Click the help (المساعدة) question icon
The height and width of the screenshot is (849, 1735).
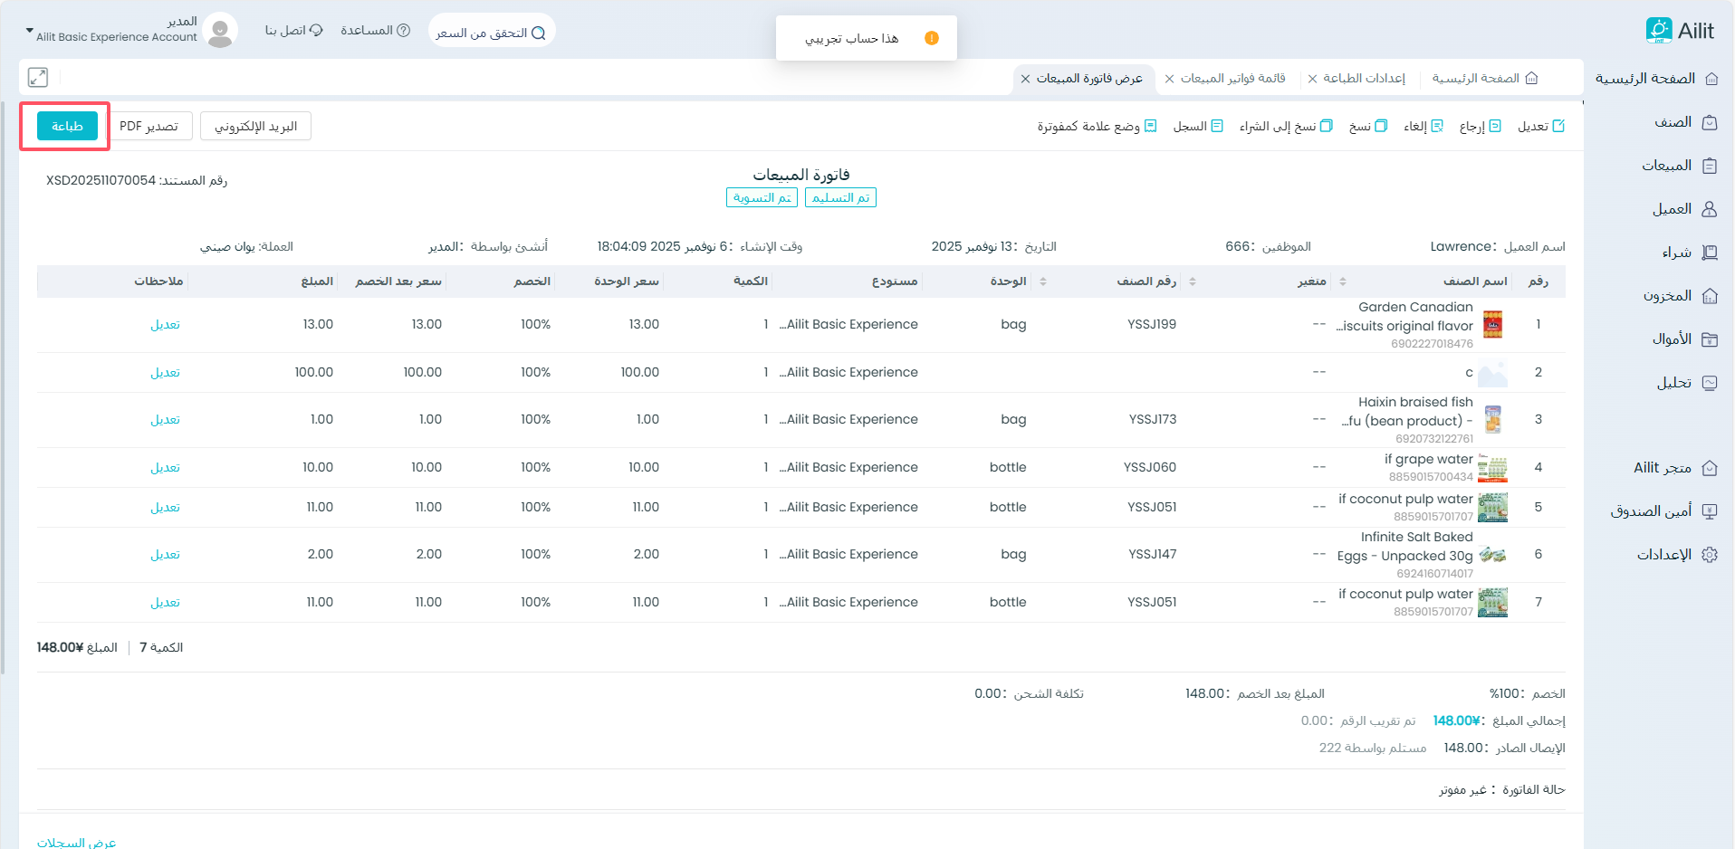tap(404, 31)
